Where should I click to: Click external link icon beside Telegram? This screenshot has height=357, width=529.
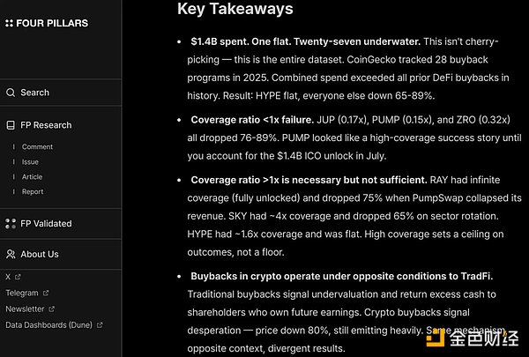point(46,293)
